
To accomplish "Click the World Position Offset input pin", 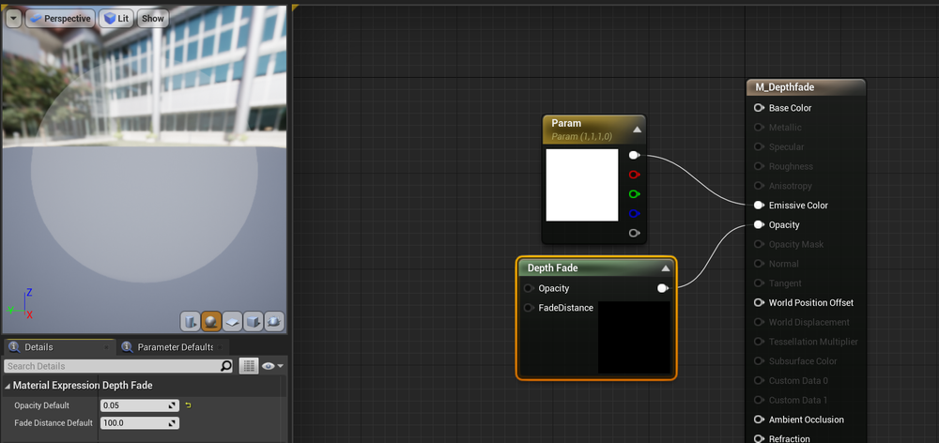I will [759, 303].
